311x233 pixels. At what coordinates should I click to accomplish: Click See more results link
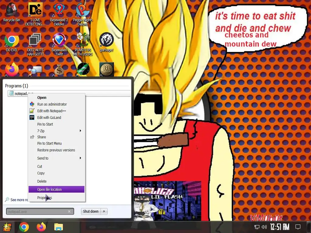[17, 200]
